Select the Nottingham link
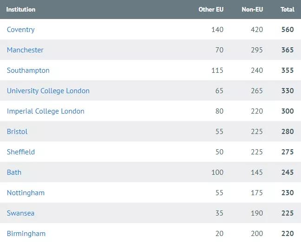This screenshot has width=301, height=242. point(26,193)
